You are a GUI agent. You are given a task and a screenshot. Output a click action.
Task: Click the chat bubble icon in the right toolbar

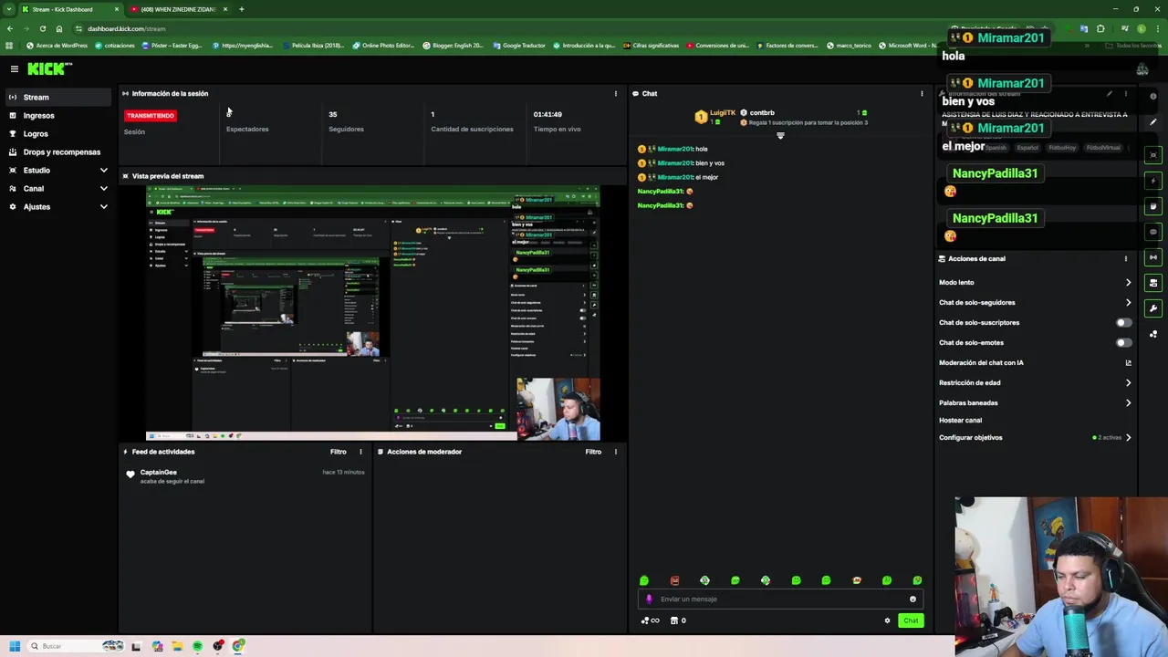click(1153, 232)
